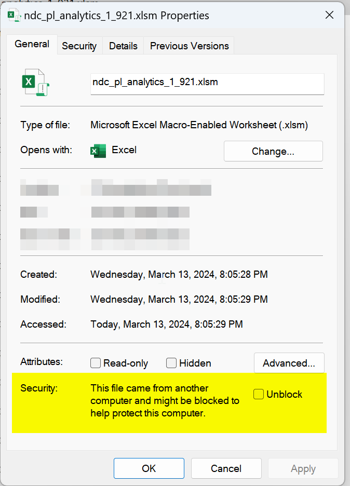
Task: Click the Microsoft Excel Macro-Enabled Worksheet text
Action: [x=199, y=125]
